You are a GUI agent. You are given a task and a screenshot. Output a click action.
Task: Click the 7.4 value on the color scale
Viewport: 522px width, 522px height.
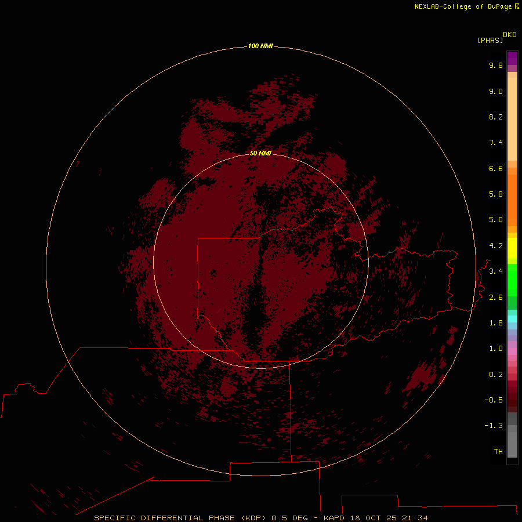click(x=496, y=143)
